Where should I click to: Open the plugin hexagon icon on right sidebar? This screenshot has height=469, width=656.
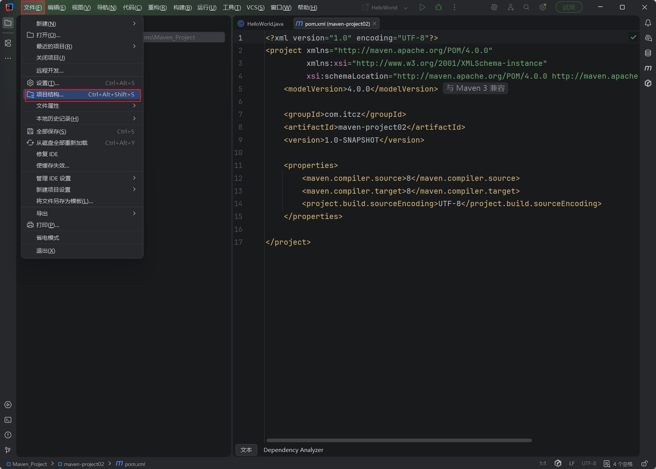648,83
